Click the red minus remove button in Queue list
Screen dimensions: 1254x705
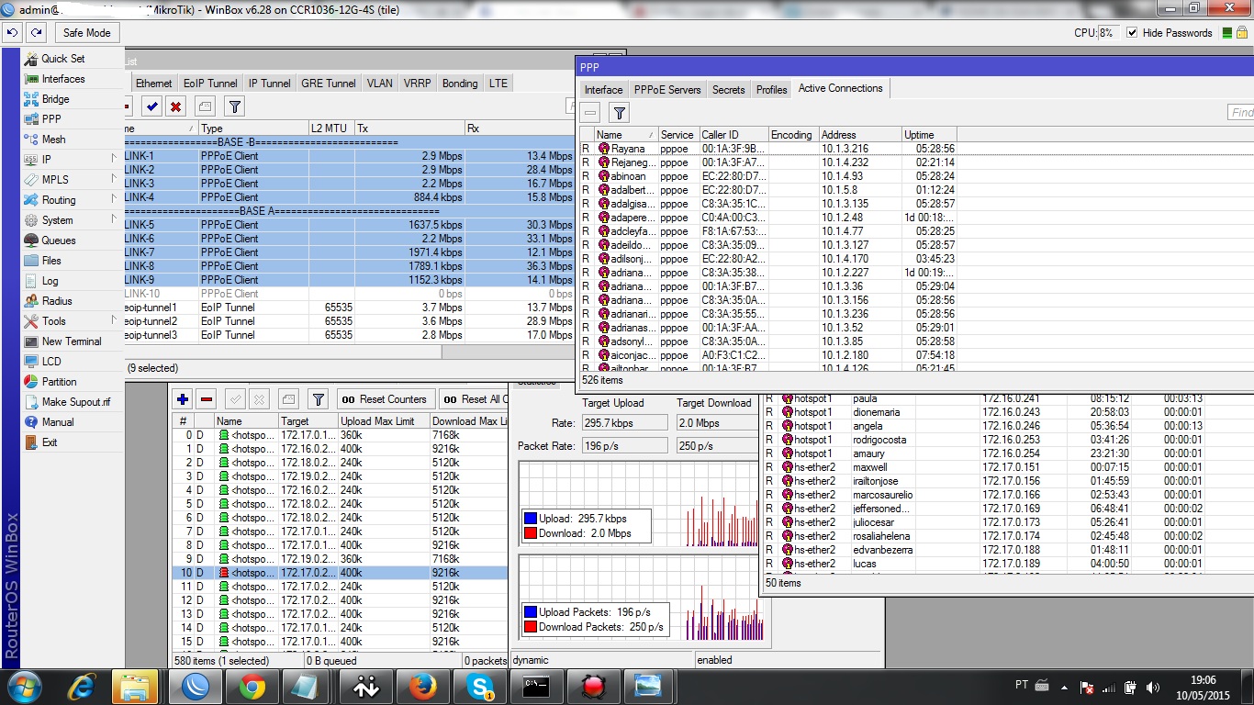(x=207, y=399)
